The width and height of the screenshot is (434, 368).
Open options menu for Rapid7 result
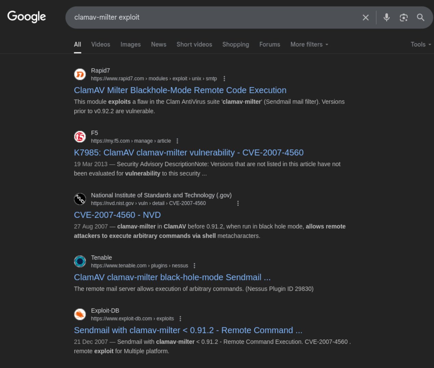[224, 79]
